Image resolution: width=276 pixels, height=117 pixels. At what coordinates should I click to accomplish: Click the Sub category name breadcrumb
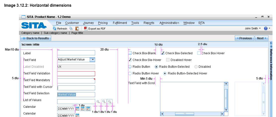pyautogui.click(x=55, y=33)
